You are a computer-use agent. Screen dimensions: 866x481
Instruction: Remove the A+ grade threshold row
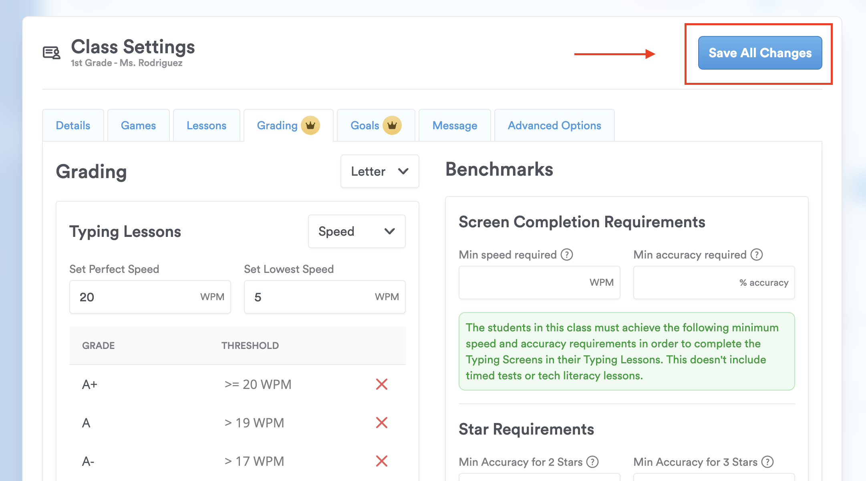(382, 384)
